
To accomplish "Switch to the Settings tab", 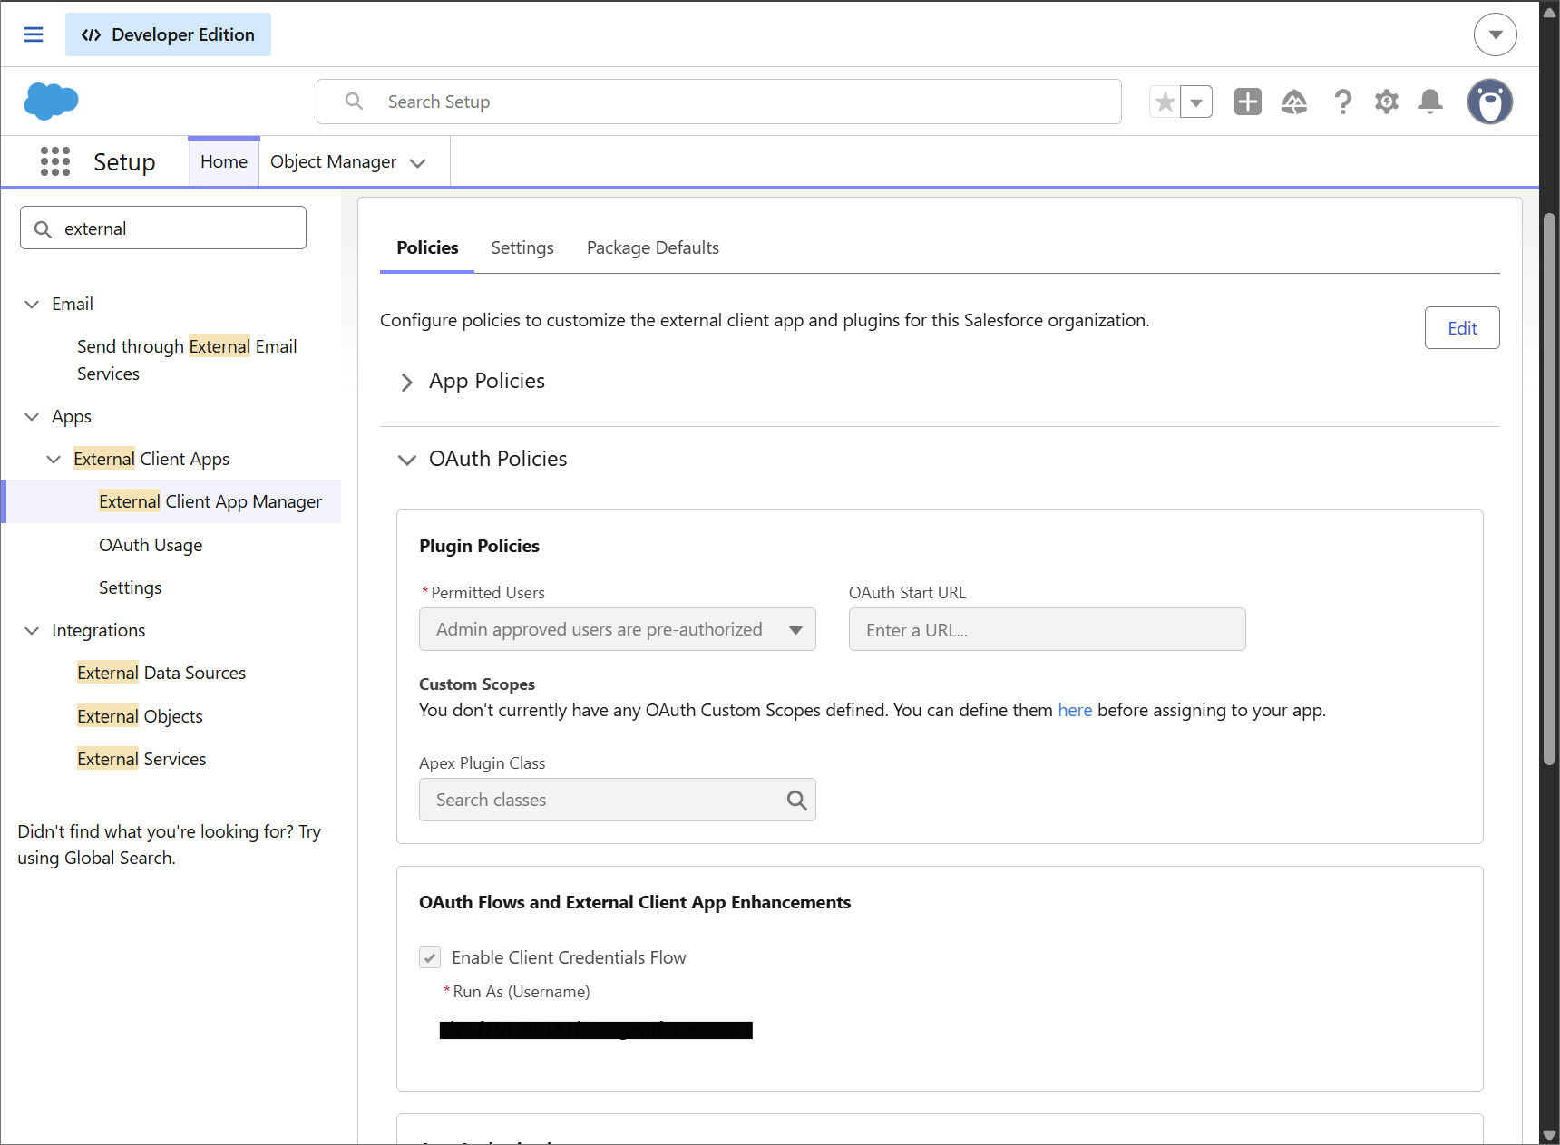I will click(x=522, y=247).
